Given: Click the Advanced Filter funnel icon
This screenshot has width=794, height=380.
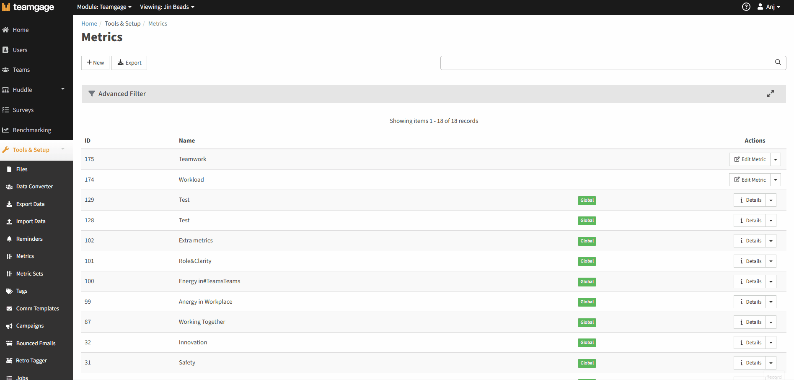Looking at the screenshot, I should [92, 94].
